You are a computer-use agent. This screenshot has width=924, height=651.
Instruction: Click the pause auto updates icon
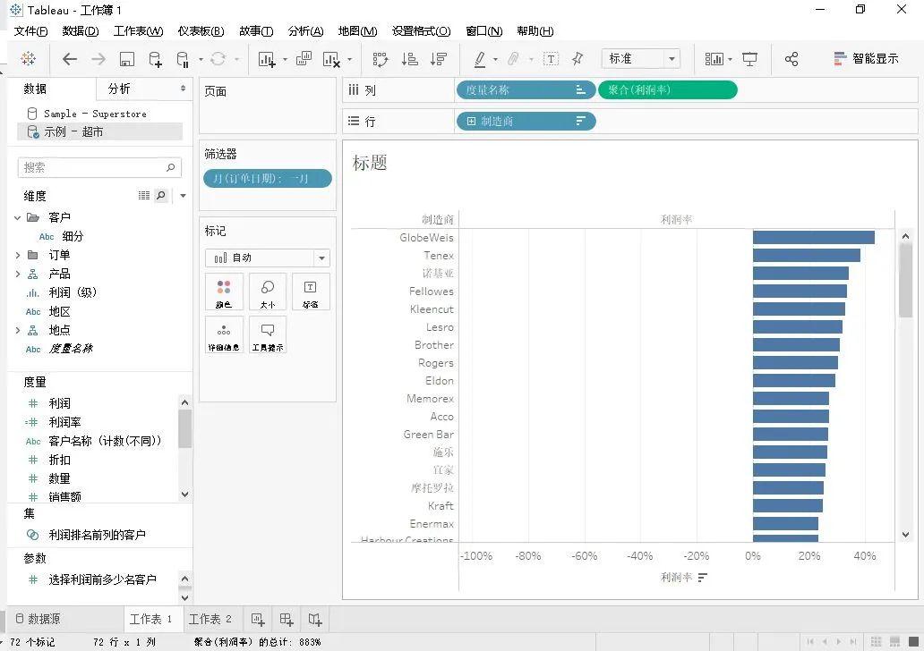[x=183, y=59]
